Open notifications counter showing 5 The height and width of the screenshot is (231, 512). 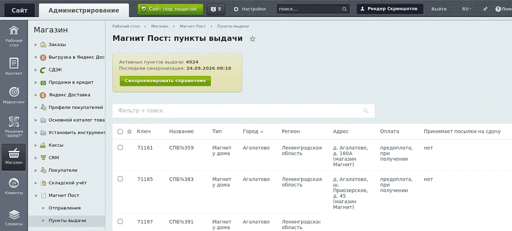[216, 9]
